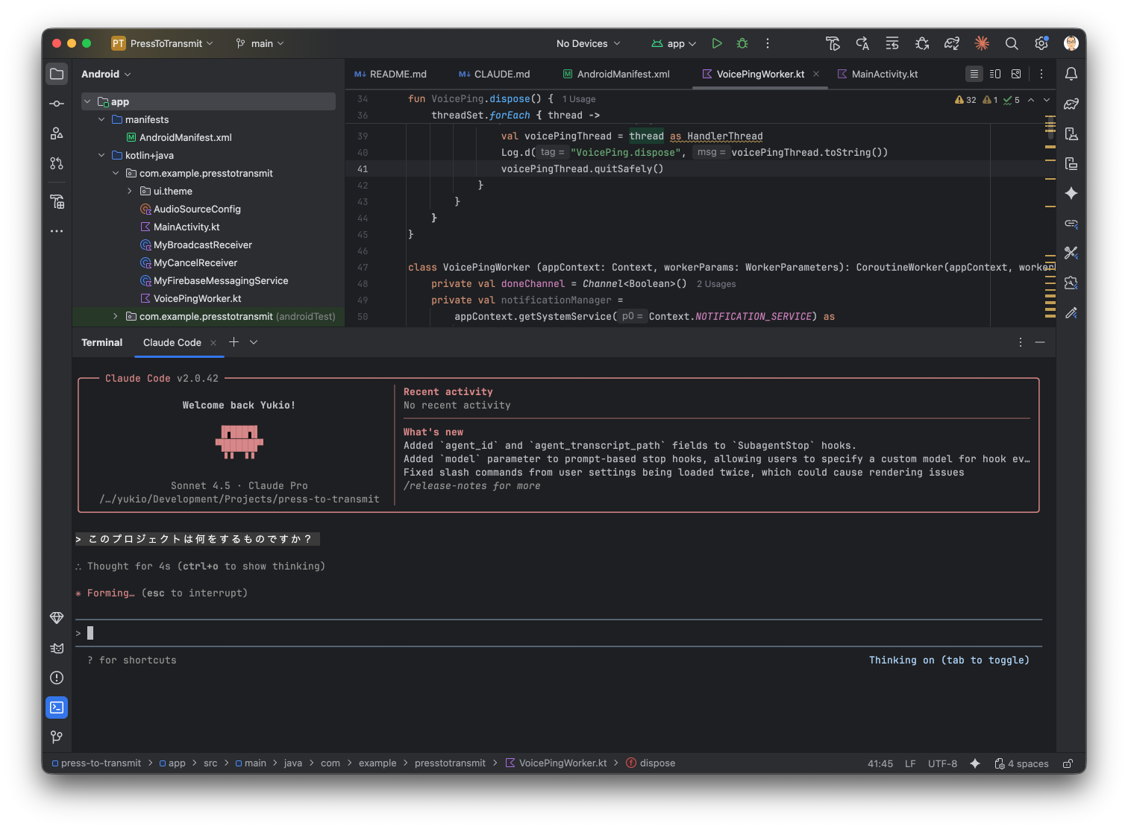The width and height of the screenshot is (1128, 829).
Task: Open Gemini AI assistant panel
Action: [1071, 193]
